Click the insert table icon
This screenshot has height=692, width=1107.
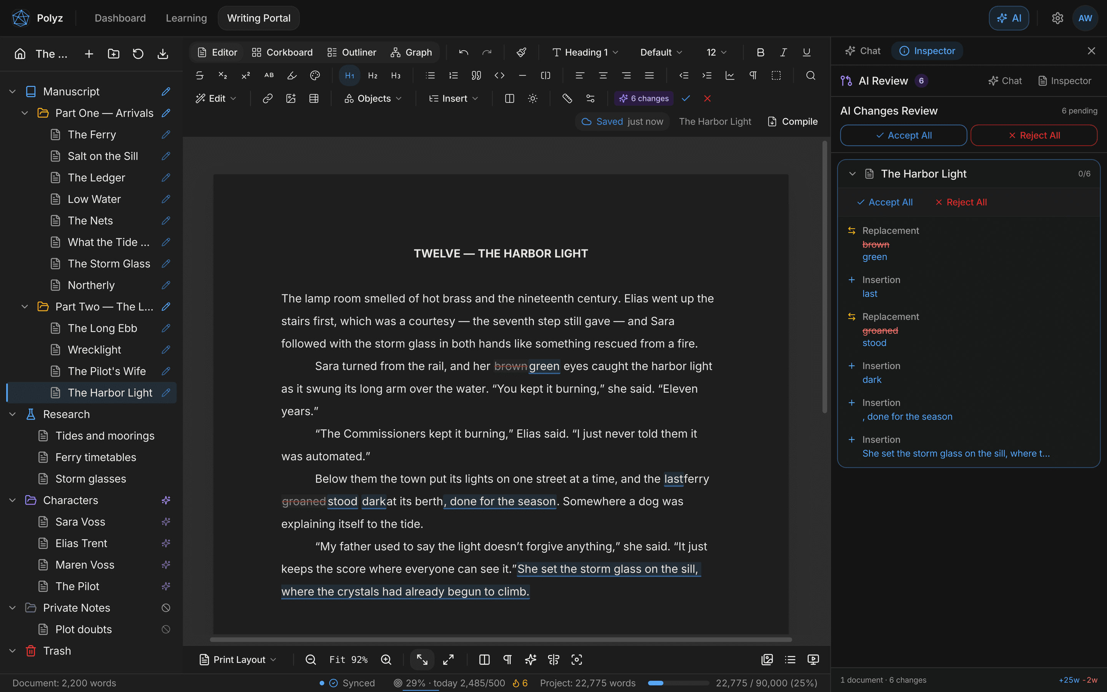click(314, 98)
